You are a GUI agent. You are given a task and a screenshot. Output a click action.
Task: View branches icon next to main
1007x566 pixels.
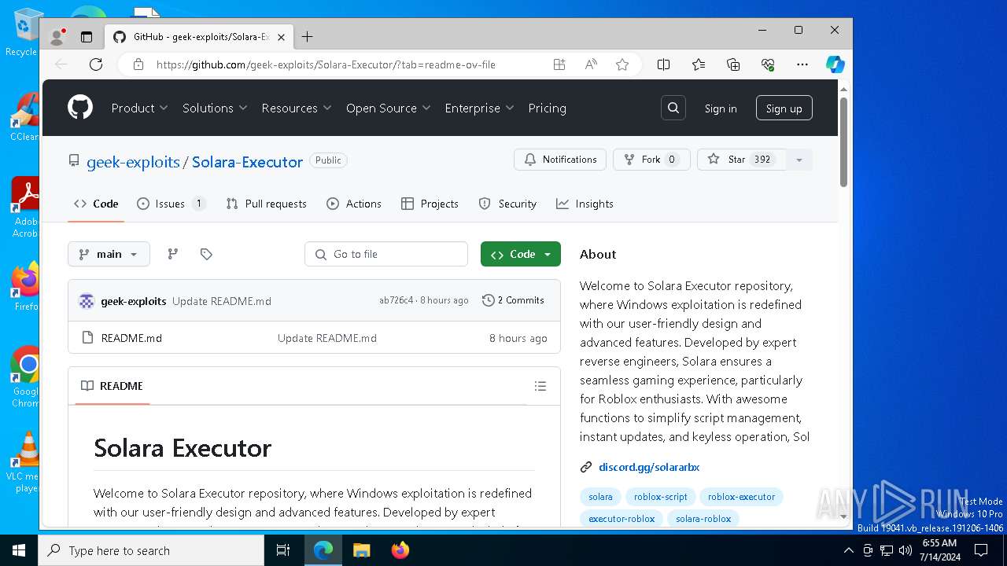click(173, 254)
